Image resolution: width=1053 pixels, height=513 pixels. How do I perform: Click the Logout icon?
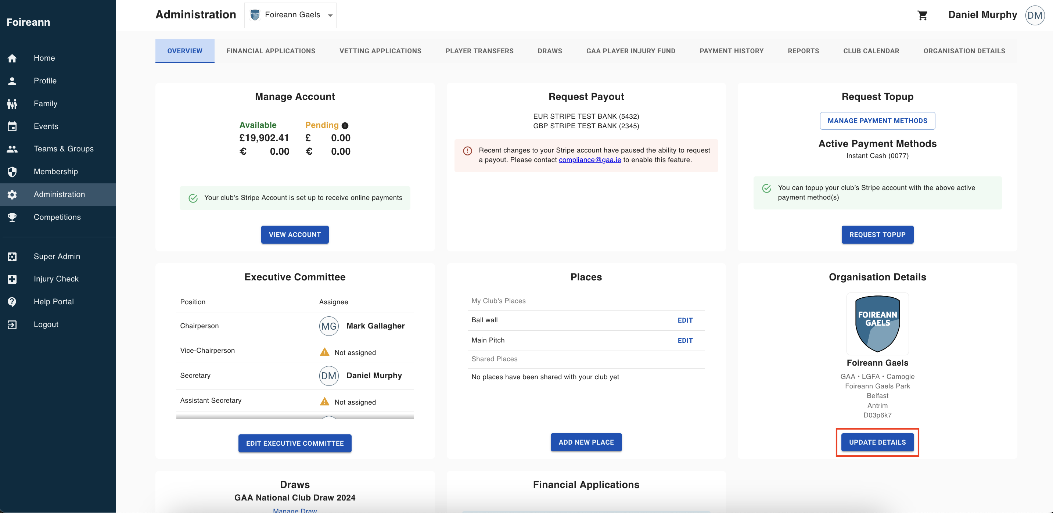coord(12,324)
